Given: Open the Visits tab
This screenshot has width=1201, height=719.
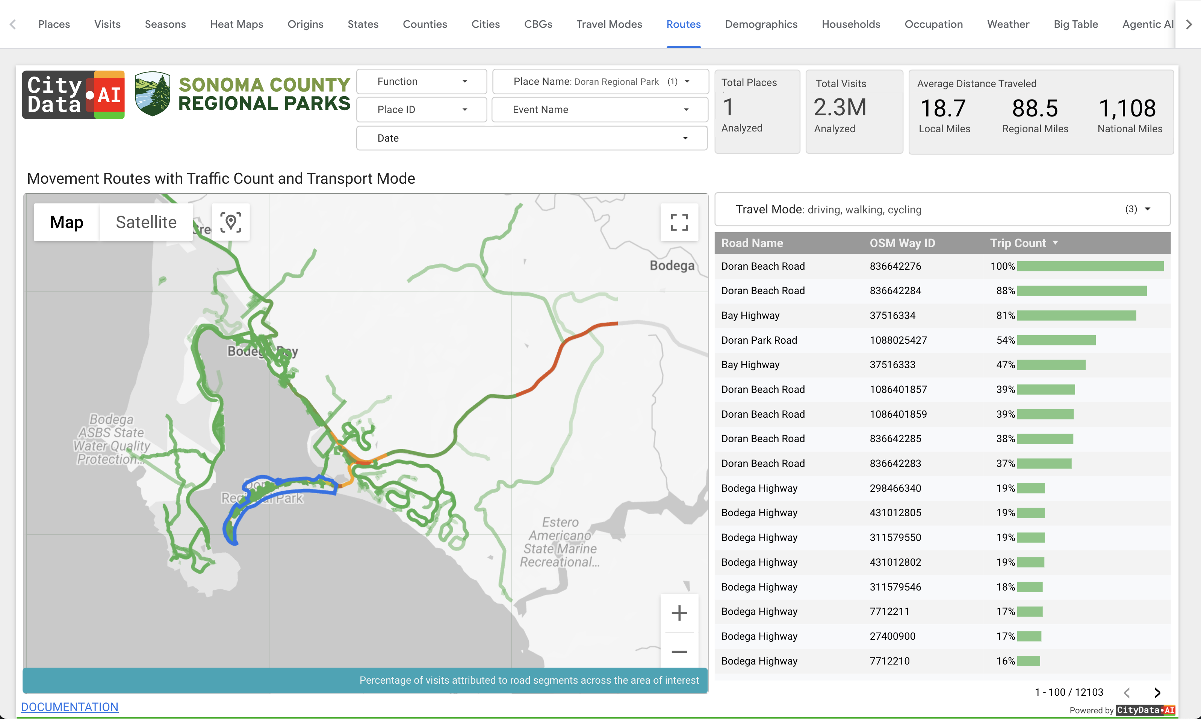Looking at the screenshot, I should click(x=107, y=24).
